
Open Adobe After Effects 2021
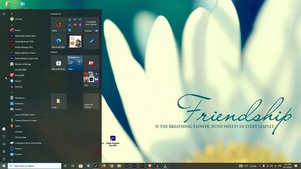29,36
